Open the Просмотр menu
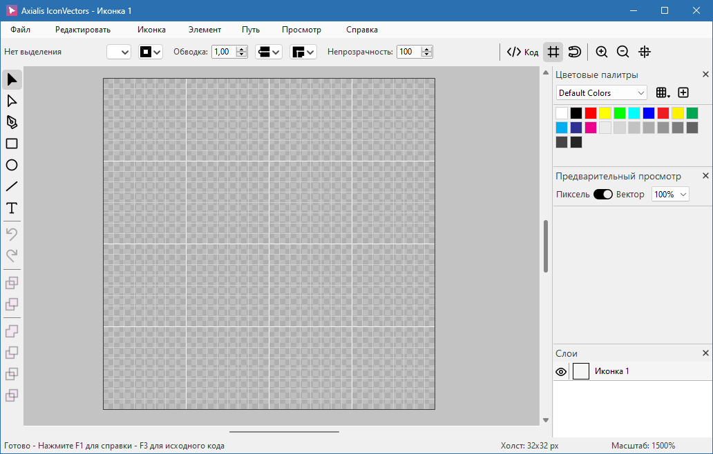This screenshot has height=454, width=713. pyautogui.click(x=301, y=30)
